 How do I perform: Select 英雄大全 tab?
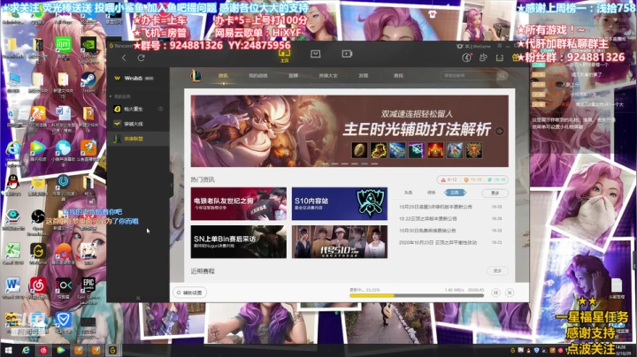[x=328, y=75]
